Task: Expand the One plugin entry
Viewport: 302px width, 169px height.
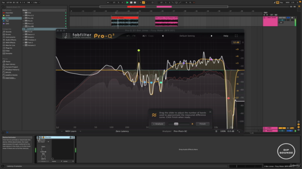Action: (23, 13)
